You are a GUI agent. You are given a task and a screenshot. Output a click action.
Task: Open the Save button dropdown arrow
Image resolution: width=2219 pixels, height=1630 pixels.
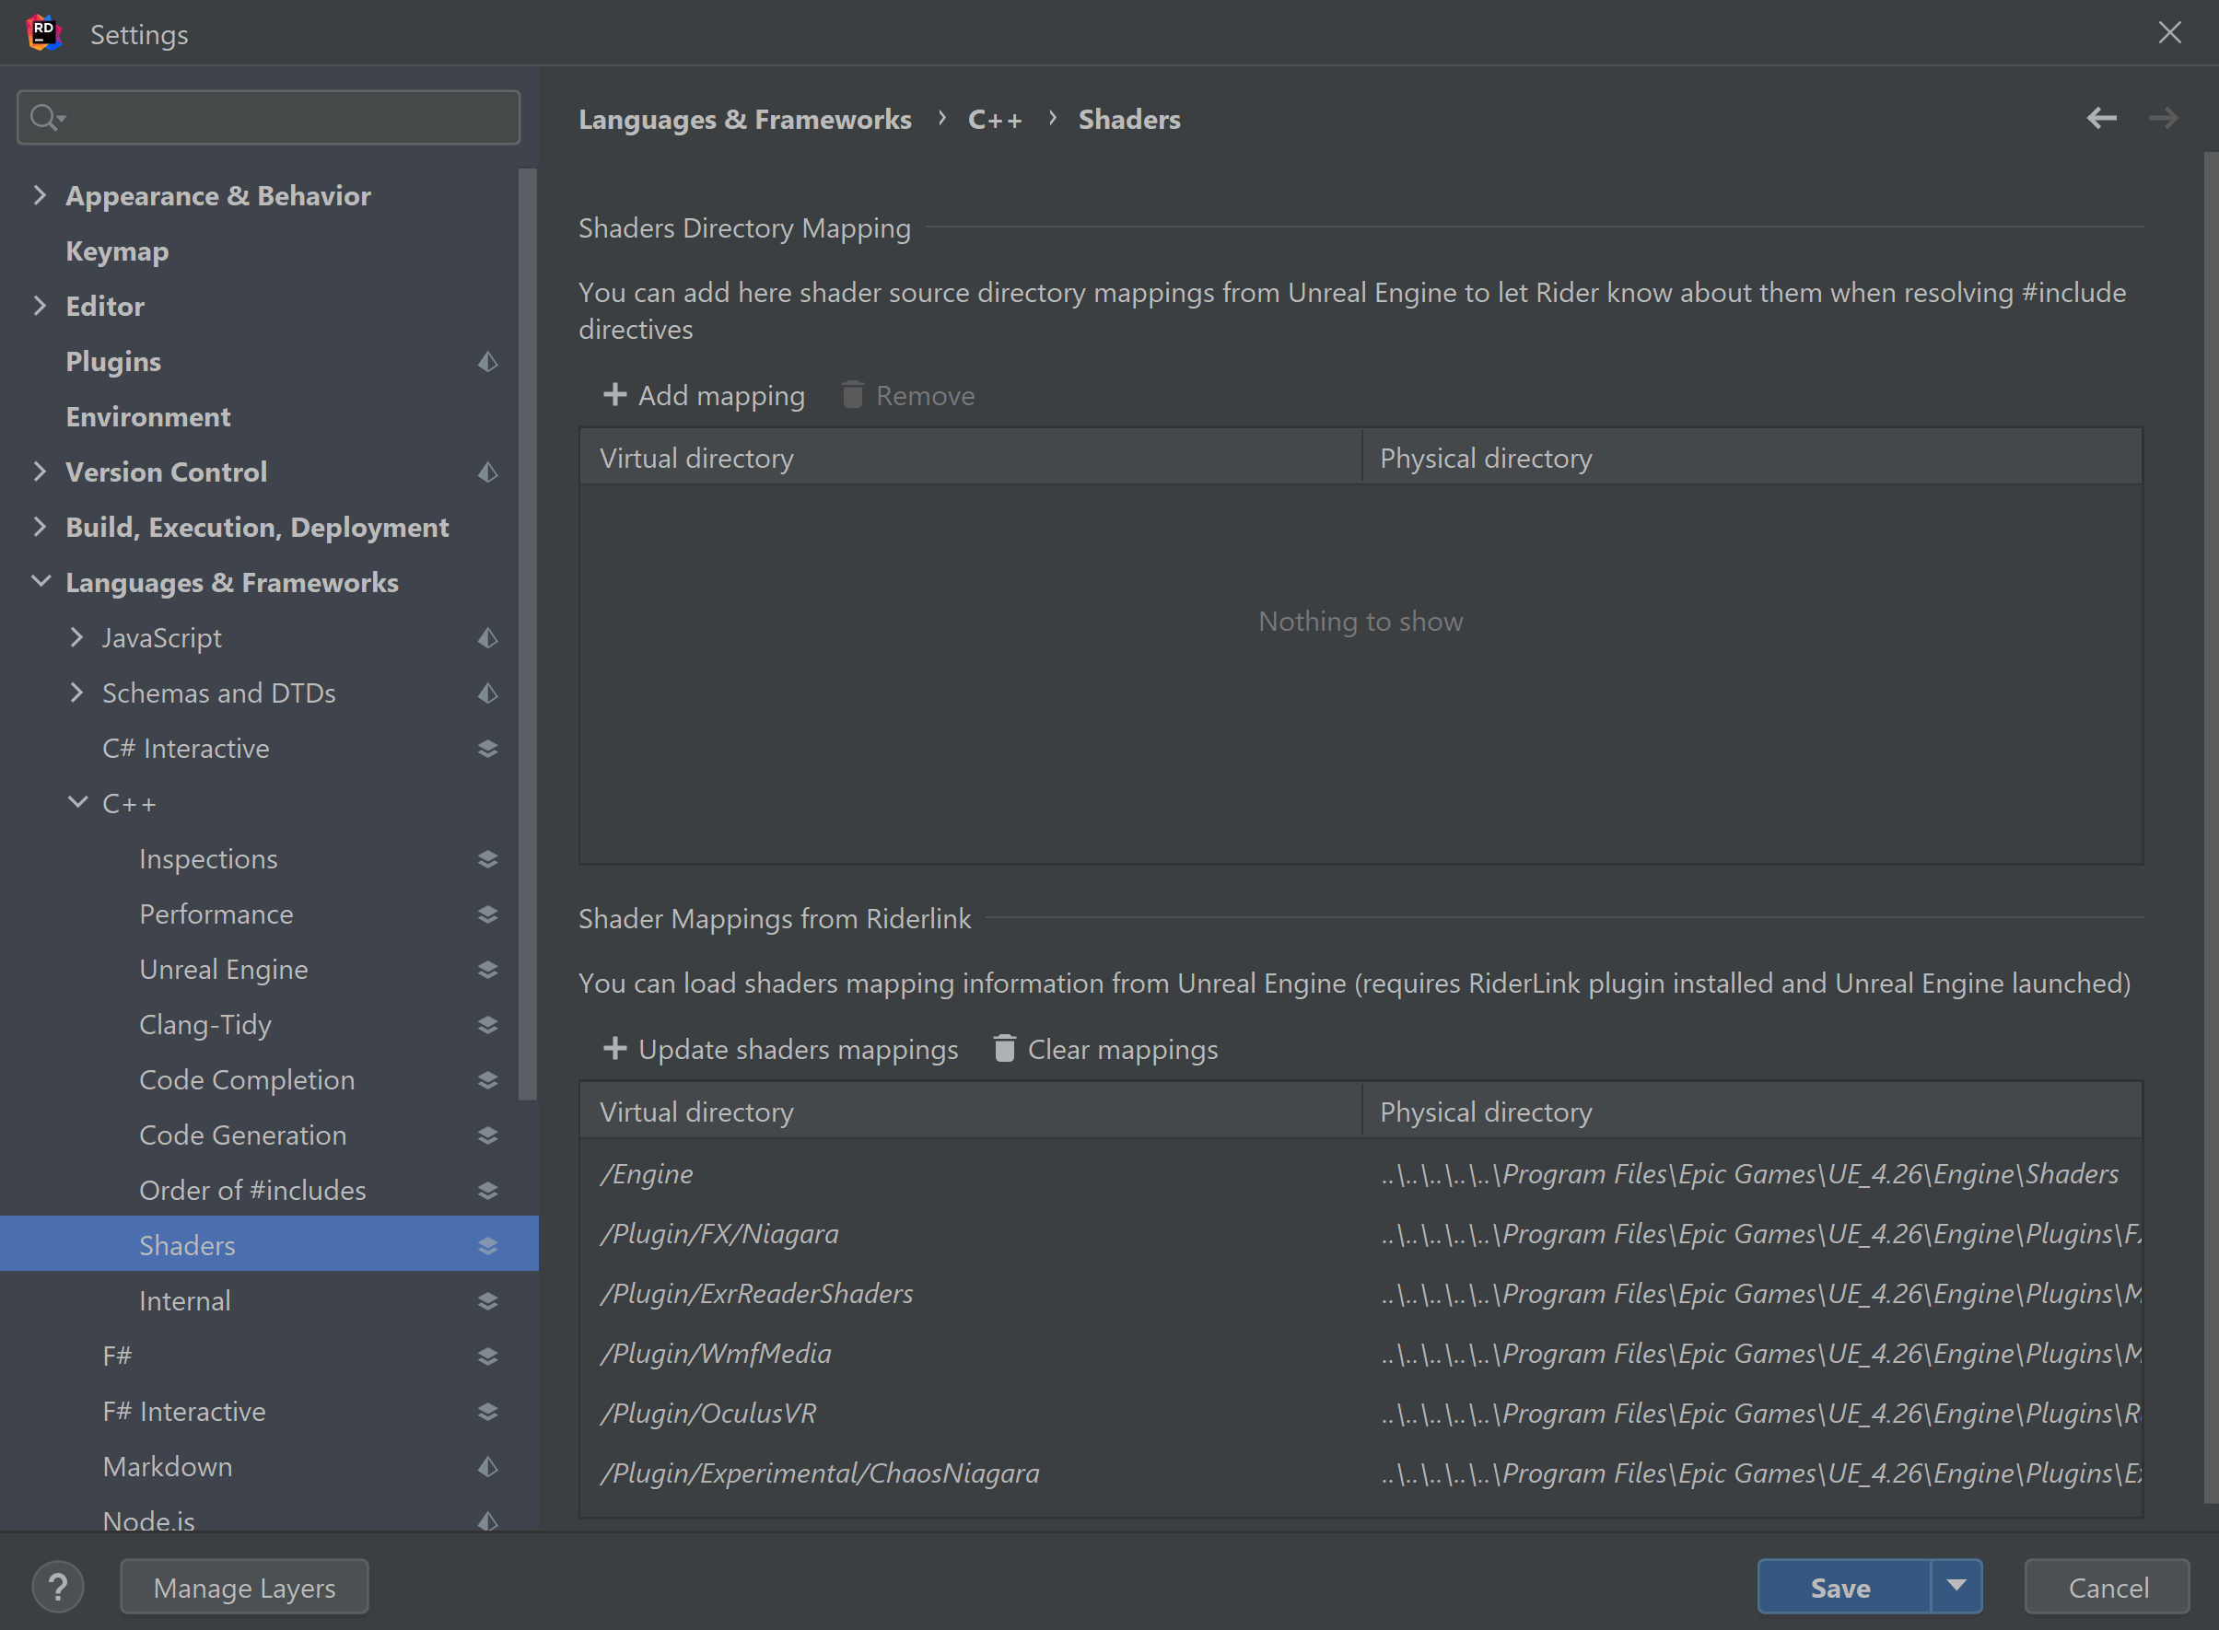click(1956, 1586)
